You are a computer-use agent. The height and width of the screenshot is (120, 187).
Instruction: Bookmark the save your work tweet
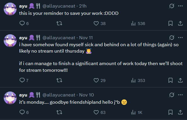click(171, 24)
